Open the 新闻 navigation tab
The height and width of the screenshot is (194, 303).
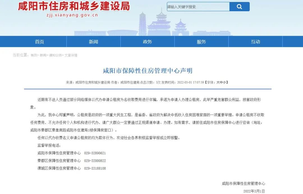point(93,42)
